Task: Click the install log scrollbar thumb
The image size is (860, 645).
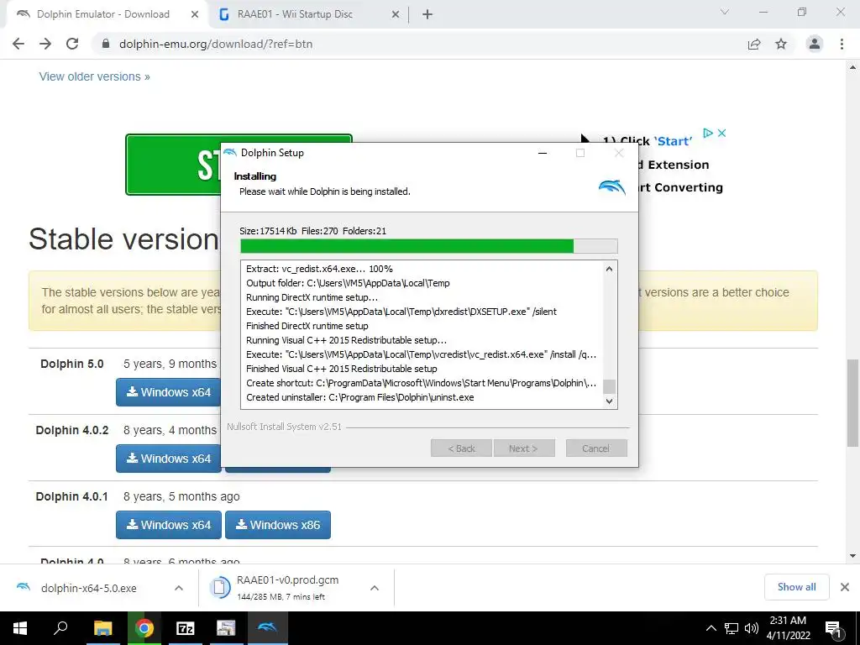Action: pyautogui.click(x=609, y=386)
